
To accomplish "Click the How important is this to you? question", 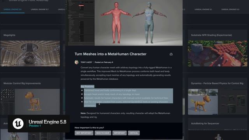I will coord(89,128).
